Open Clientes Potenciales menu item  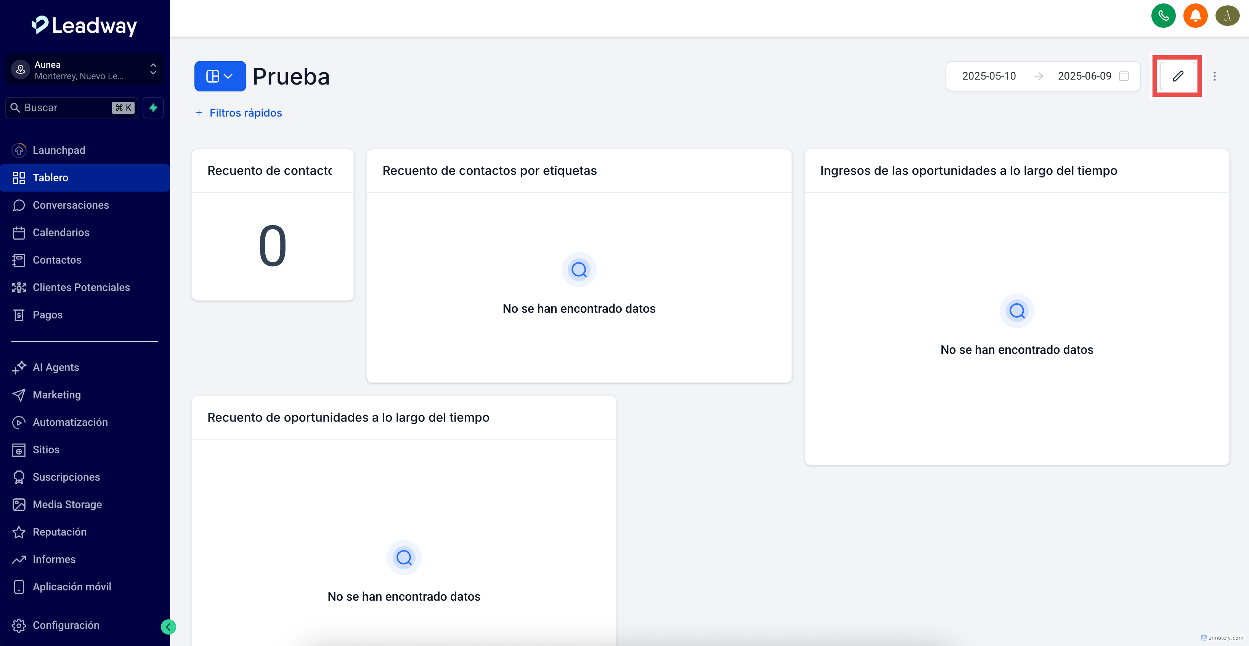pyautogui.click(x=81, y=287)
